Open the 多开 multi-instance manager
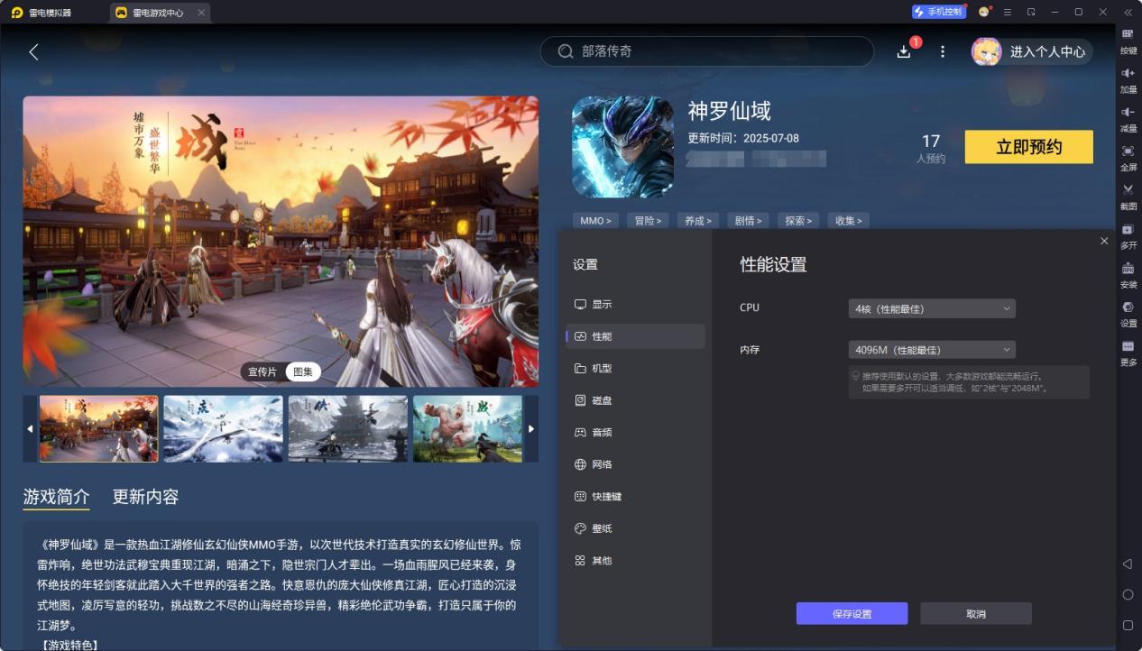The image size is (1142, 651). tap(1128, 235)
